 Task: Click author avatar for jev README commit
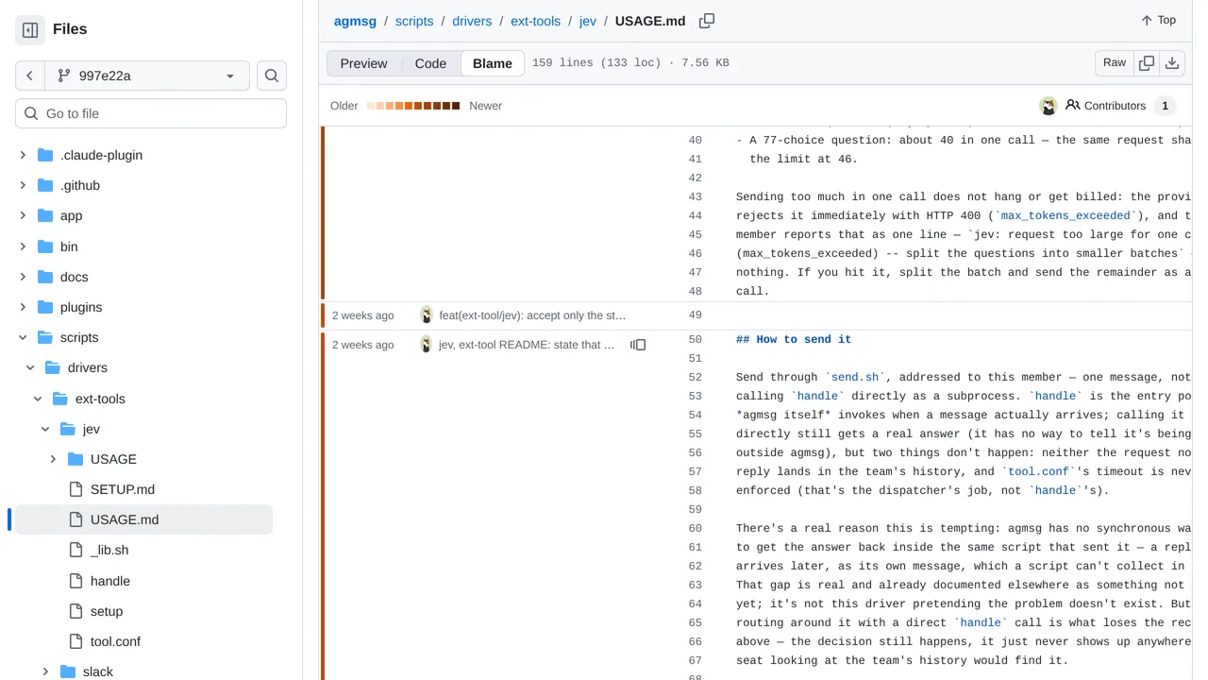tap(427, 345)
